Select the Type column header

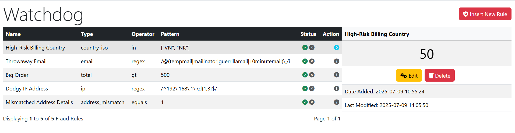click(87, 34)
